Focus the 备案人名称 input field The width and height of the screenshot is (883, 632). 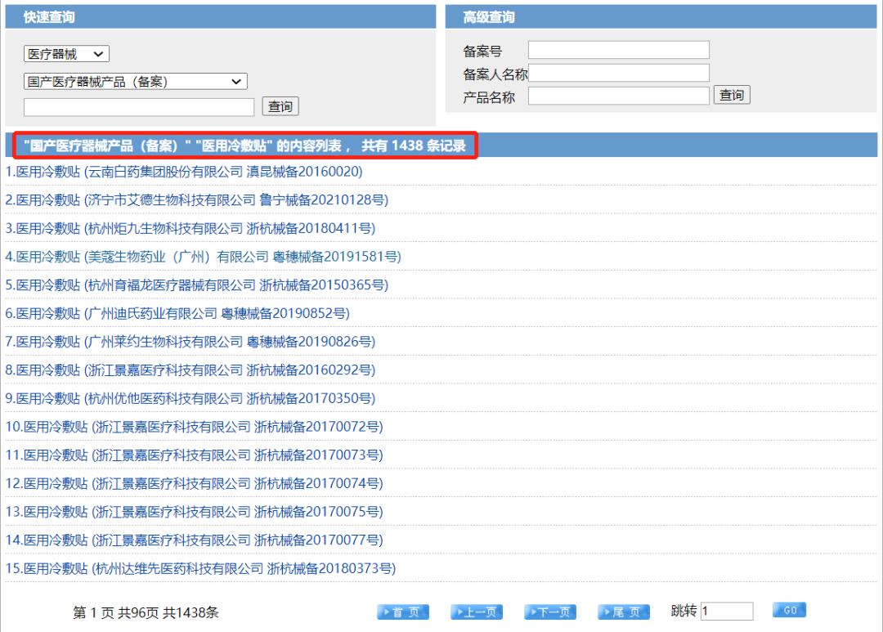[x=618, y=74]
